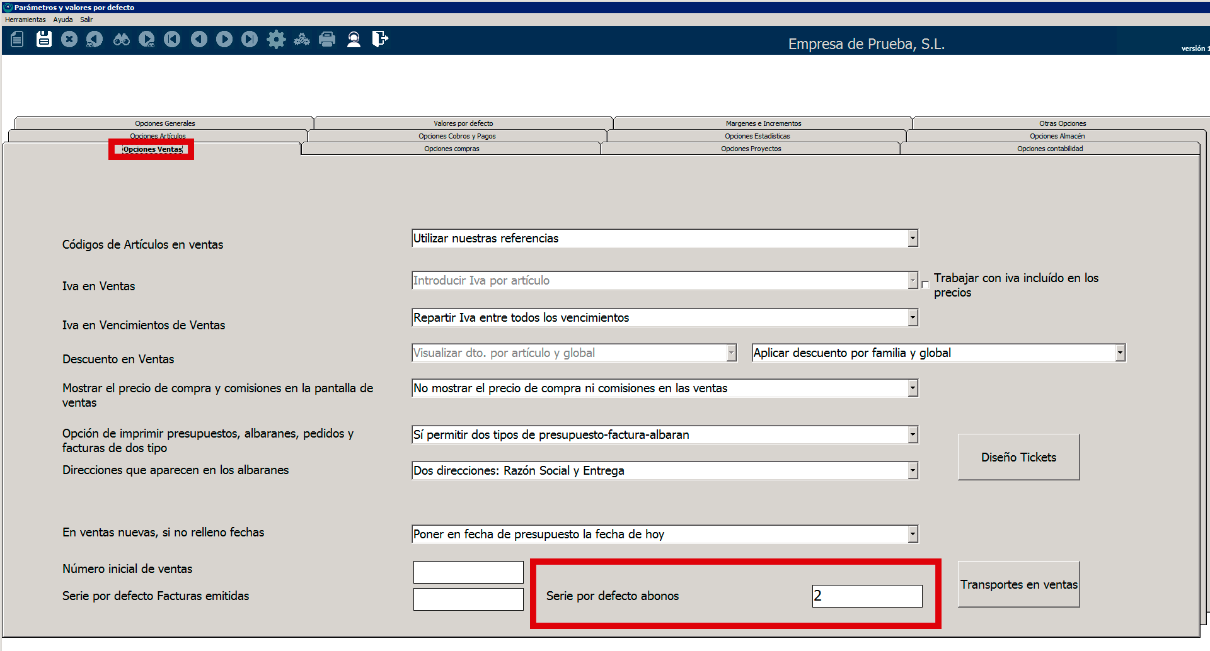Click the save floppy disk icon

43,40
